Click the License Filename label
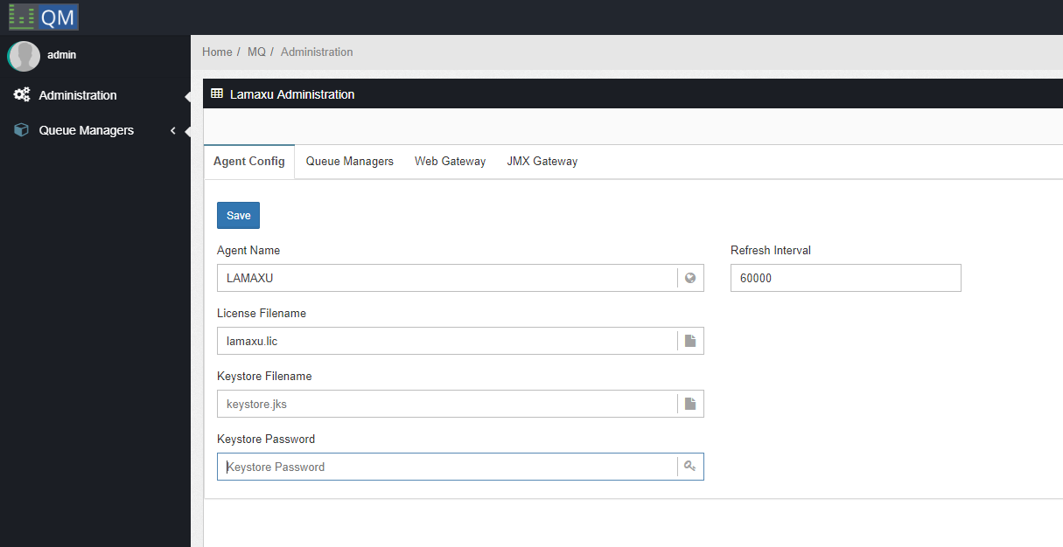The height and width of the screenshot is (547, 1063). pyautogui.click(x=262, y=313)
